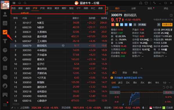Select the 日K chart tab
Screen dimensions: 174x110
coord(128,82)
